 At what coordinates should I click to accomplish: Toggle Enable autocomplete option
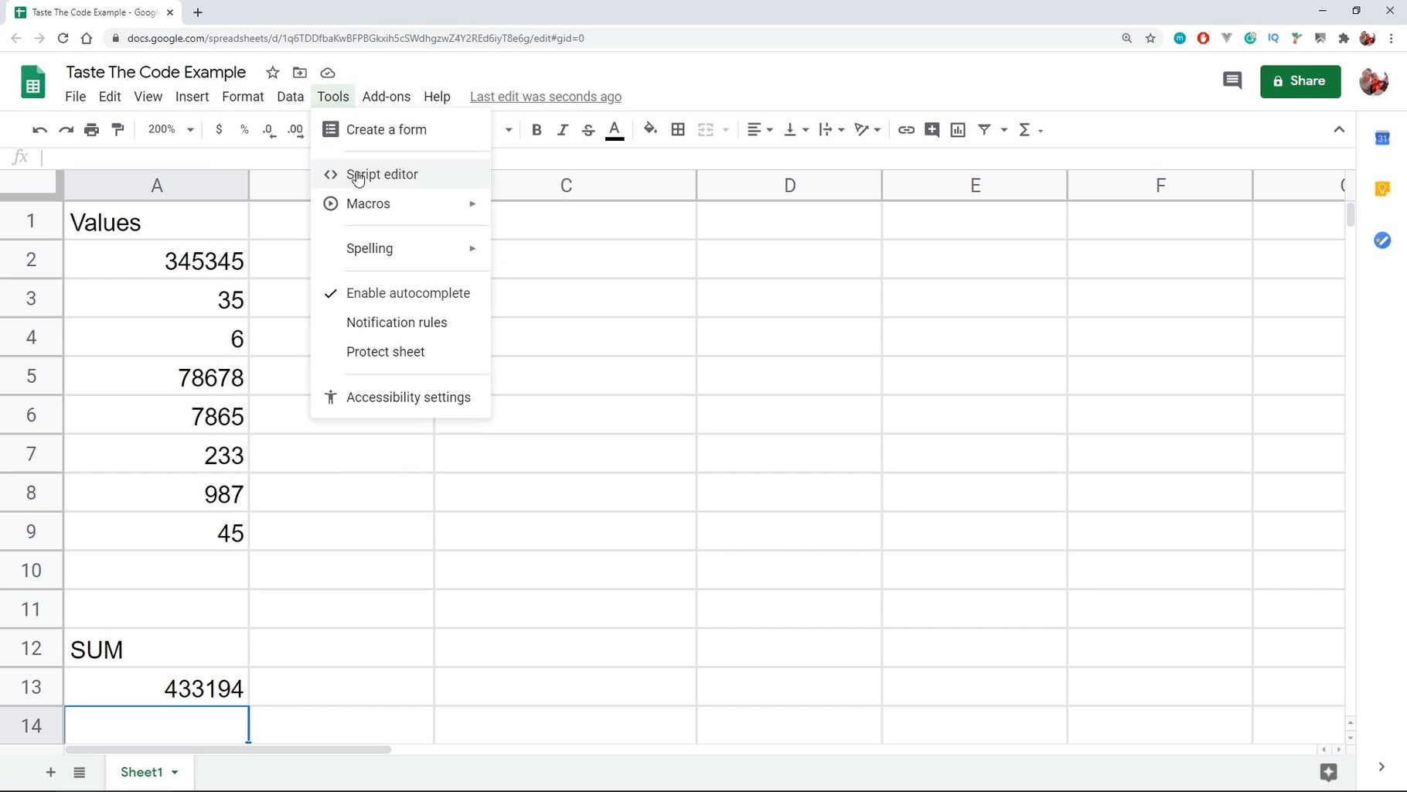408,293
